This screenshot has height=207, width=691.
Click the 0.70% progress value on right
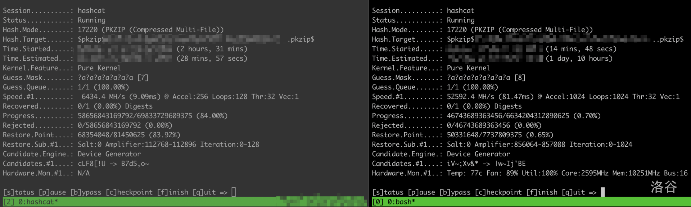coord(587,116)
